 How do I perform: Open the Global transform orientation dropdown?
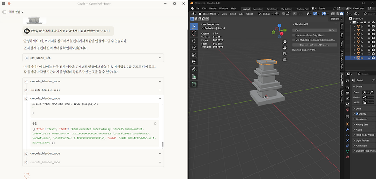coord(266,14)
